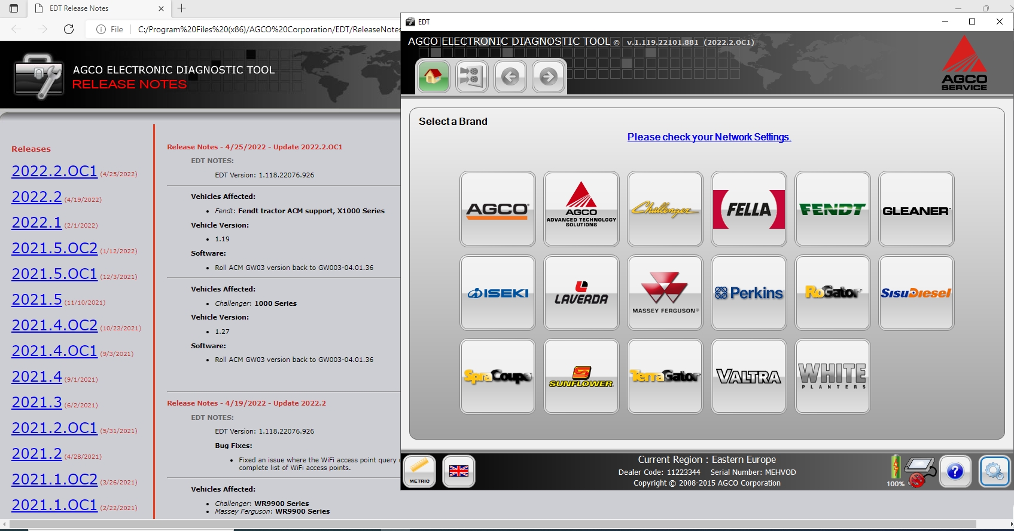Click the Home button in EDT toolbar
The width and height of the screenshot is (1014, 531).
(433, 76)
